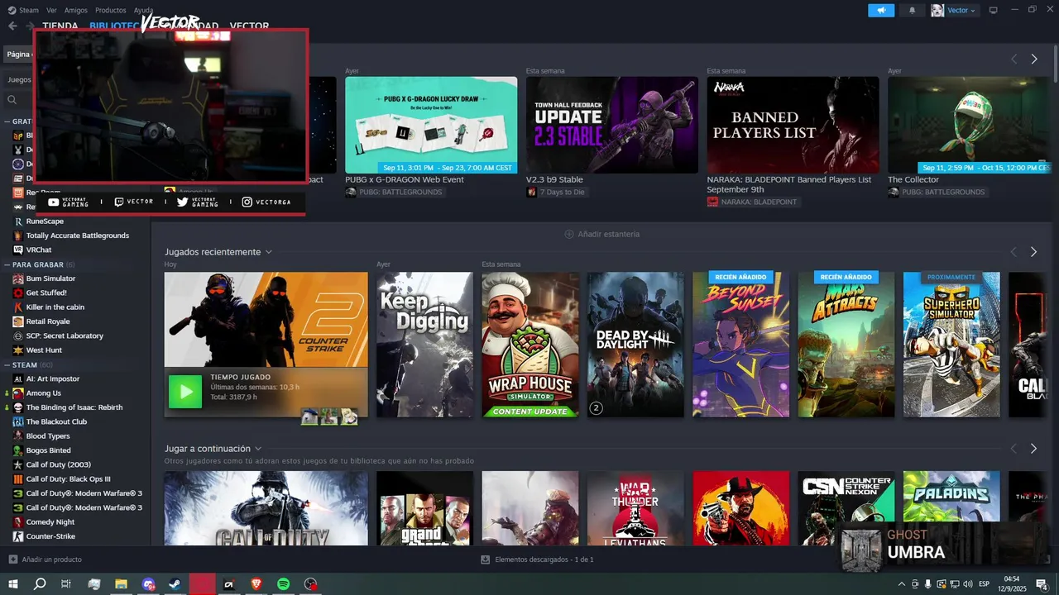The width and height of the screenshot is (1059, 595).
Task: Open the Productos menu
Action: [x=111, y=10]
